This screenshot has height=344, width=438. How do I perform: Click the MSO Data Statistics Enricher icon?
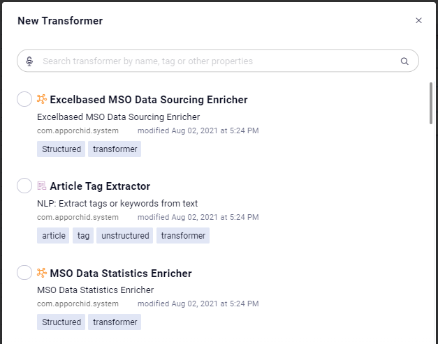click(x=42, y=273)
